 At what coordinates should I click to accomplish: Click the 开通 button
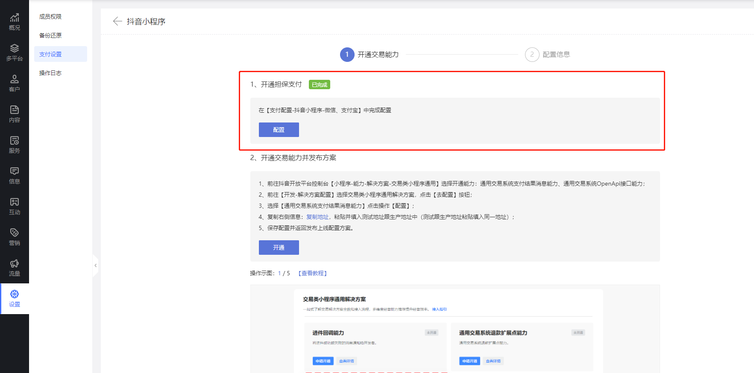click(x=279, y=248)
